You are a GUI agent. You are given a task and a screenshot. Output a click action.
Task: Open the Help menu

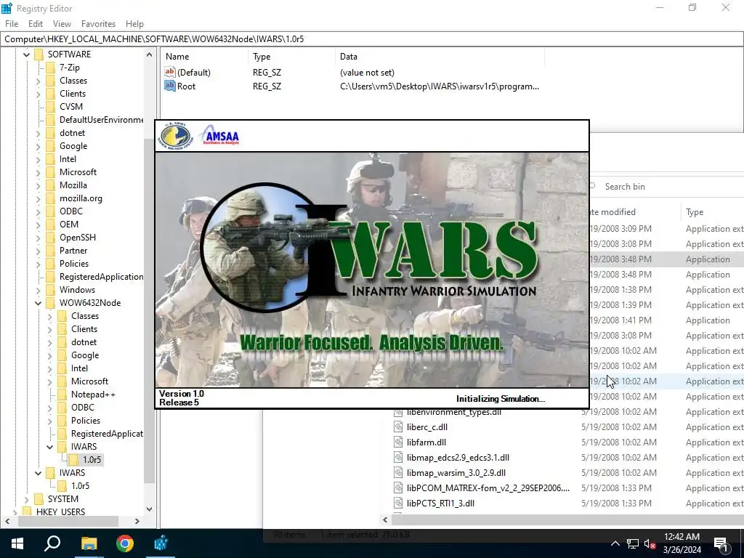coord(134,24)
